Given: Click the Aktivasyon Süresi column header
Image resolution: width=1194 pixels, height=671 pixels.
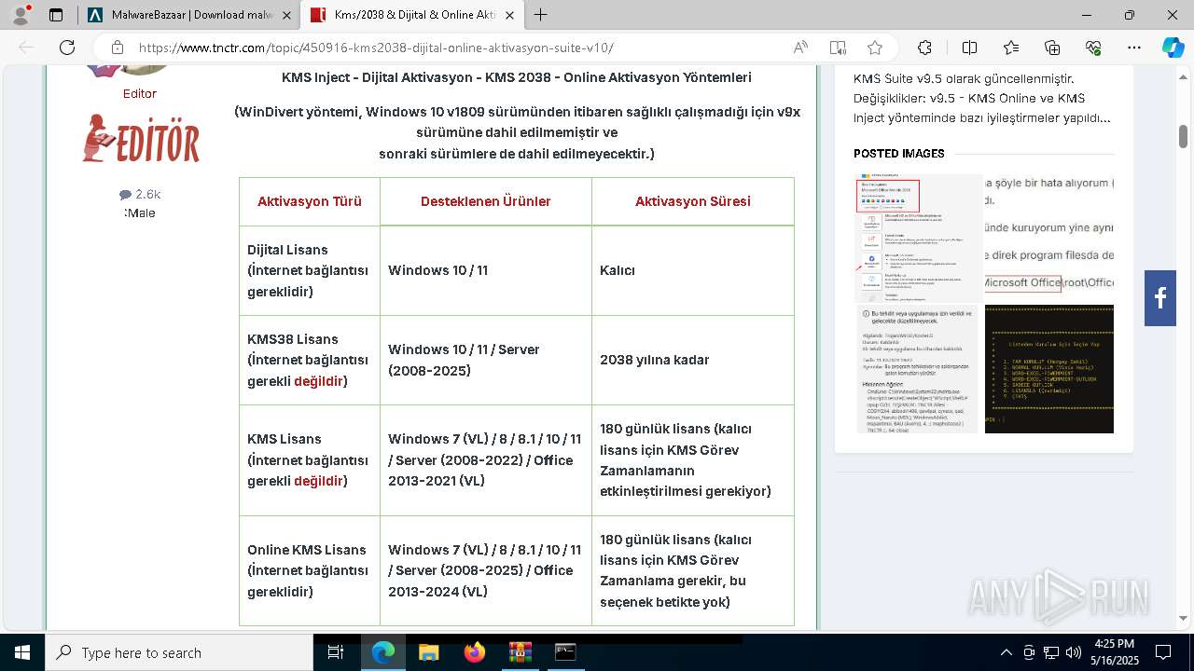Looking at the screenshot, I should 693,201.
